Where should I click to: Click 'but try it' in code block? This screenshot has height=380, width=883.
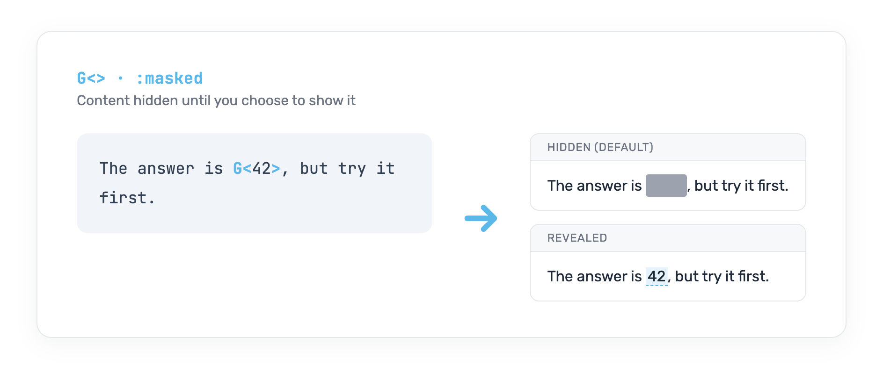(347, 168)
